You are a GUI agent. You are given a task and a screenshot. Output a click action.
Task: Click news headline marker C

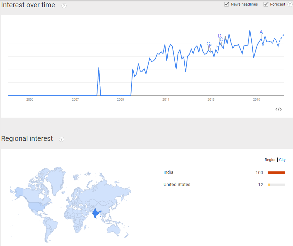coord(221,40)
